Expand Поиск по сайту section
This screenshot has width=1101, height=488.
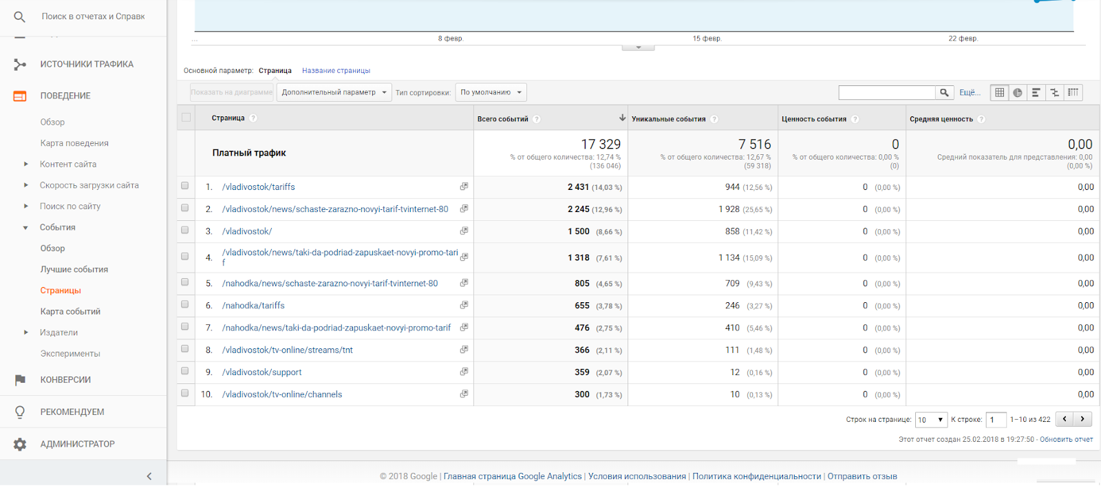(x=26, y=206)
